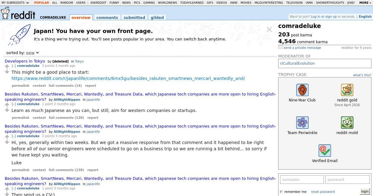Upvote the 'Then send us a CV' comment
This screenshot has height=196, width=373.
click(7, 189)
